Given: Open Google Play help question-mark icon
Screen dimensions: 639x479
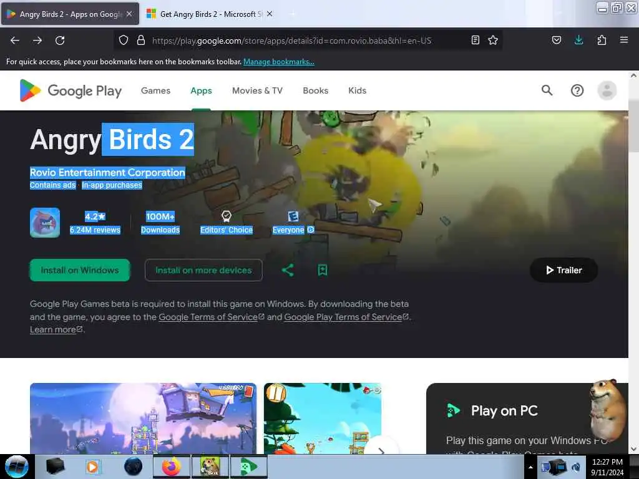Looking at the screenshot, I should tap(577, 90).
